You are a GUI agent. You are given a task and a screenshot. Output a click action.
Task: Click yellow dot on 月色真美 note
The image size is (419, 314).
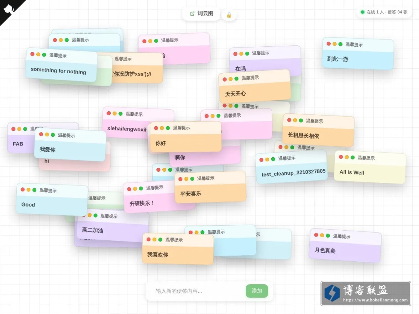pos(322,235)
